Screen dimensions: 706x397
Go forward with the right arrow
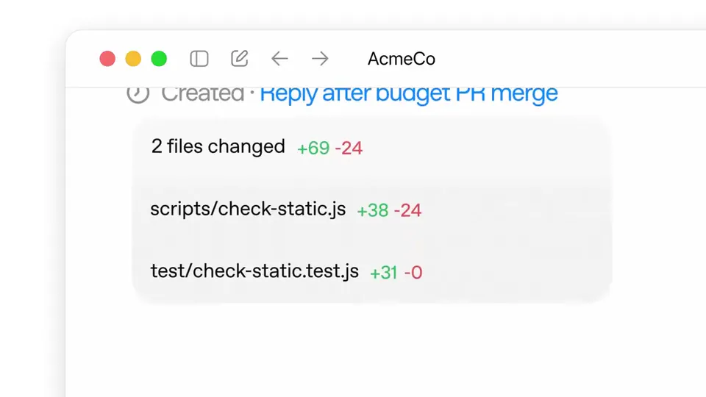(320, 59)
